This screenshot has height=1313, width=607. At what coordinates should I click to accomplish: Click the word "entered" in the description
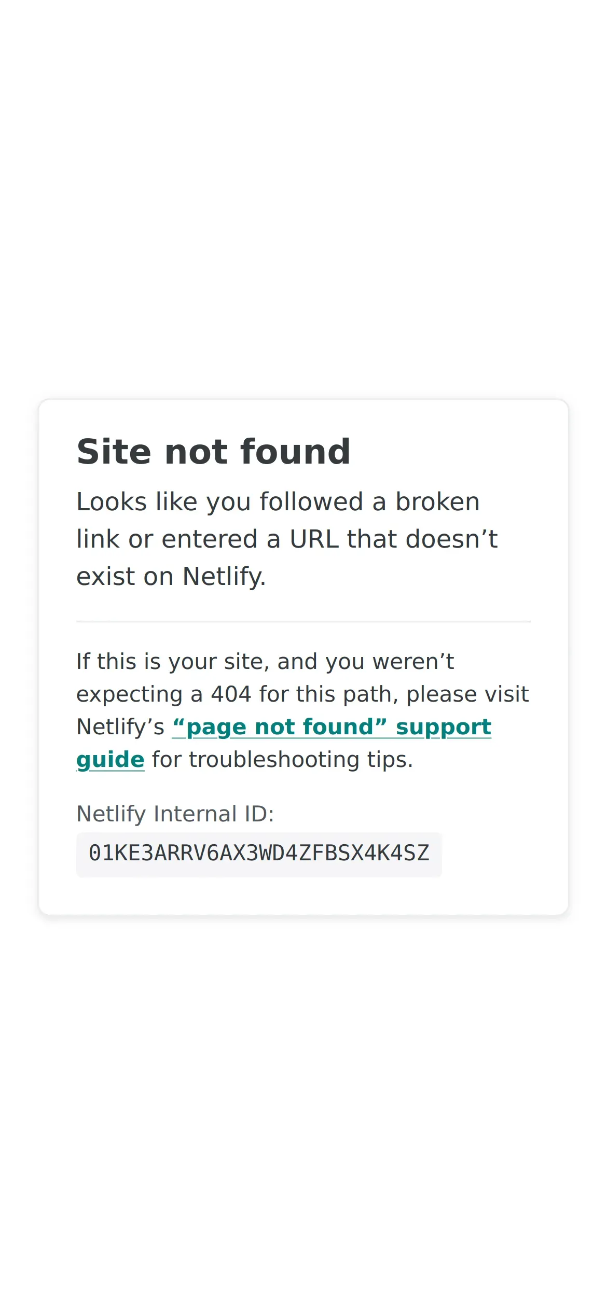coord(210,539)
